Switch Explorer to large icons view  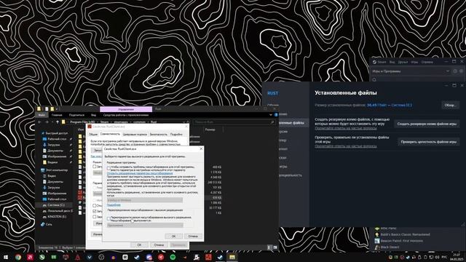(x=275, y=247)
